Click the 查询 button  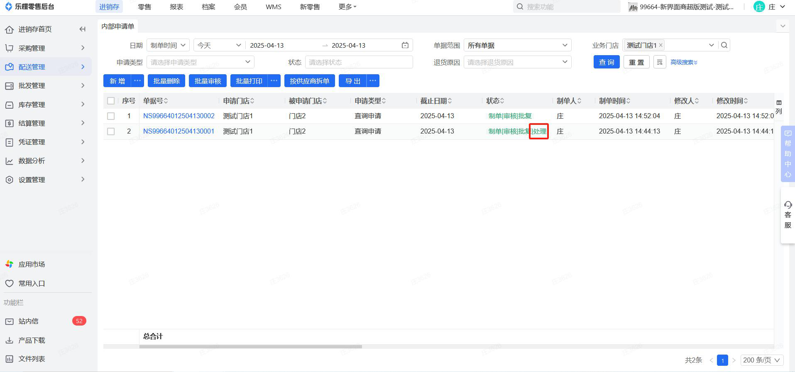(606, 62)
